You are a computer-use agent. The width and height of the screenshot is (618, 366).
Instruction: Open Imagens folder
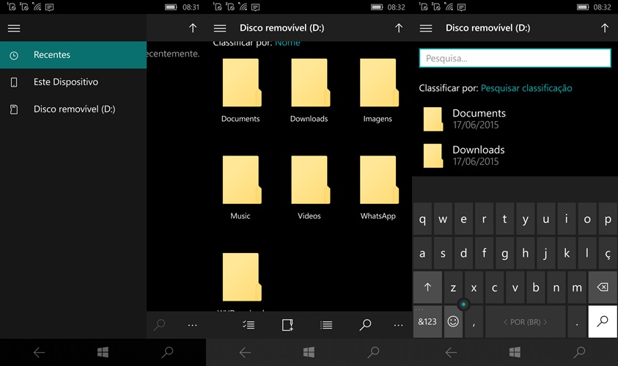click(378, 90)
